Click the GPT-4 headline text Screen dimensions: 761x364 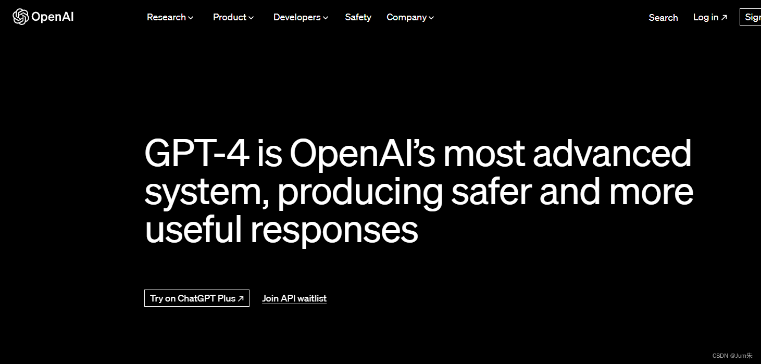coord(419,192)
